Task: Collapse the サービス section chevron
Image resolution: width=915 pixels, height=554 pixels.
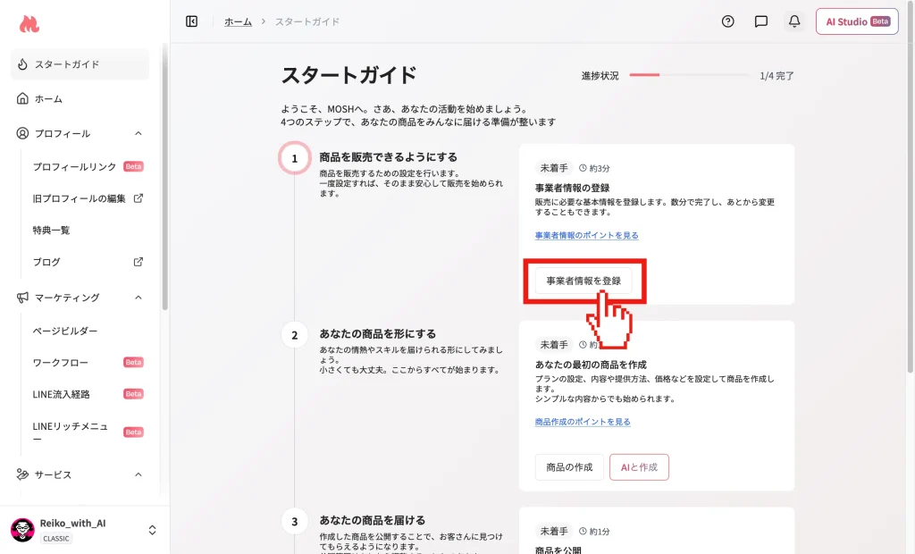Action: (139, 474)
